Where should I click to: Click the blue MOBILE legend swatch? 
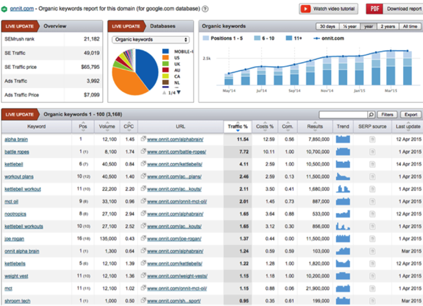coord(165,51)
